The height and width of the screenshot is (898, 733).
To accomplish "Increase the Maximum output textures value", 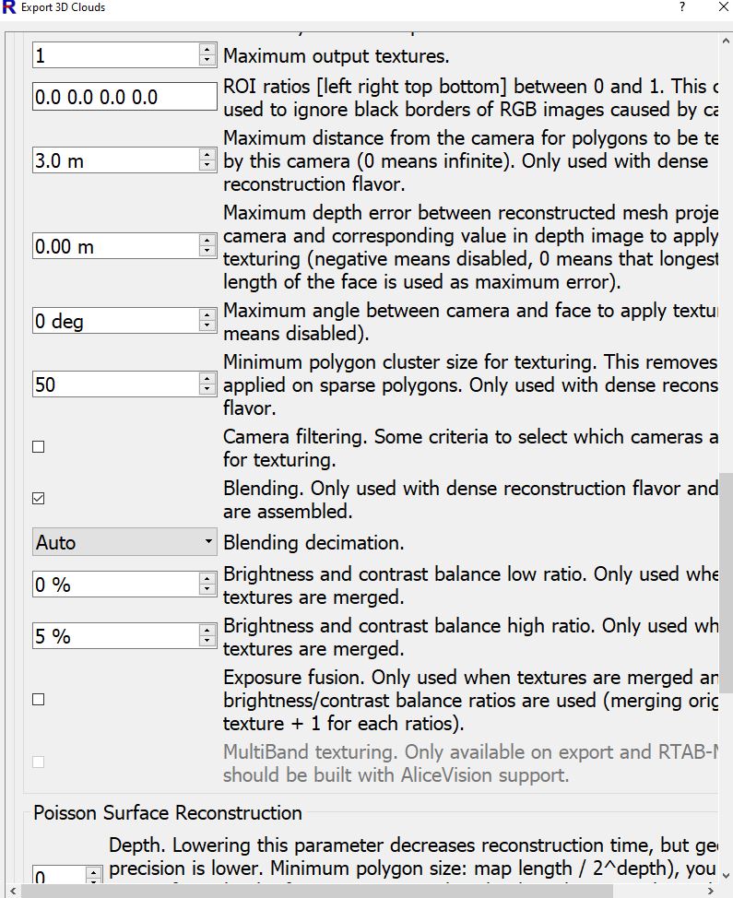I will [x=207, y=50].
